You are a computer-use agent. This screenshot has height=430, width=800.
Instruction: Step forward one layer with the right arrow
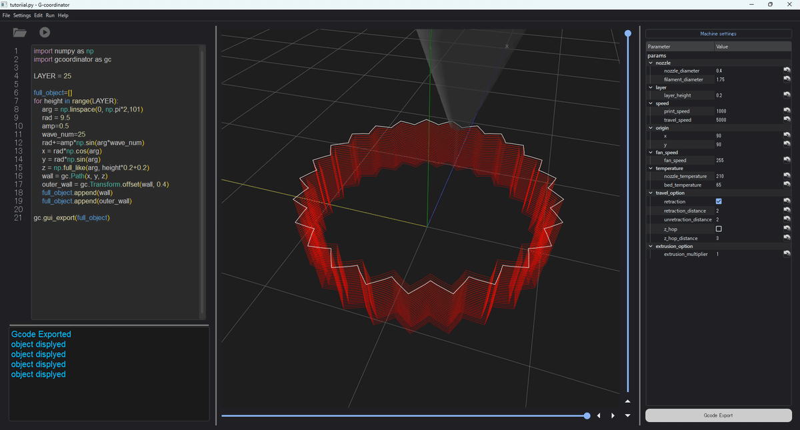(613, 415)
